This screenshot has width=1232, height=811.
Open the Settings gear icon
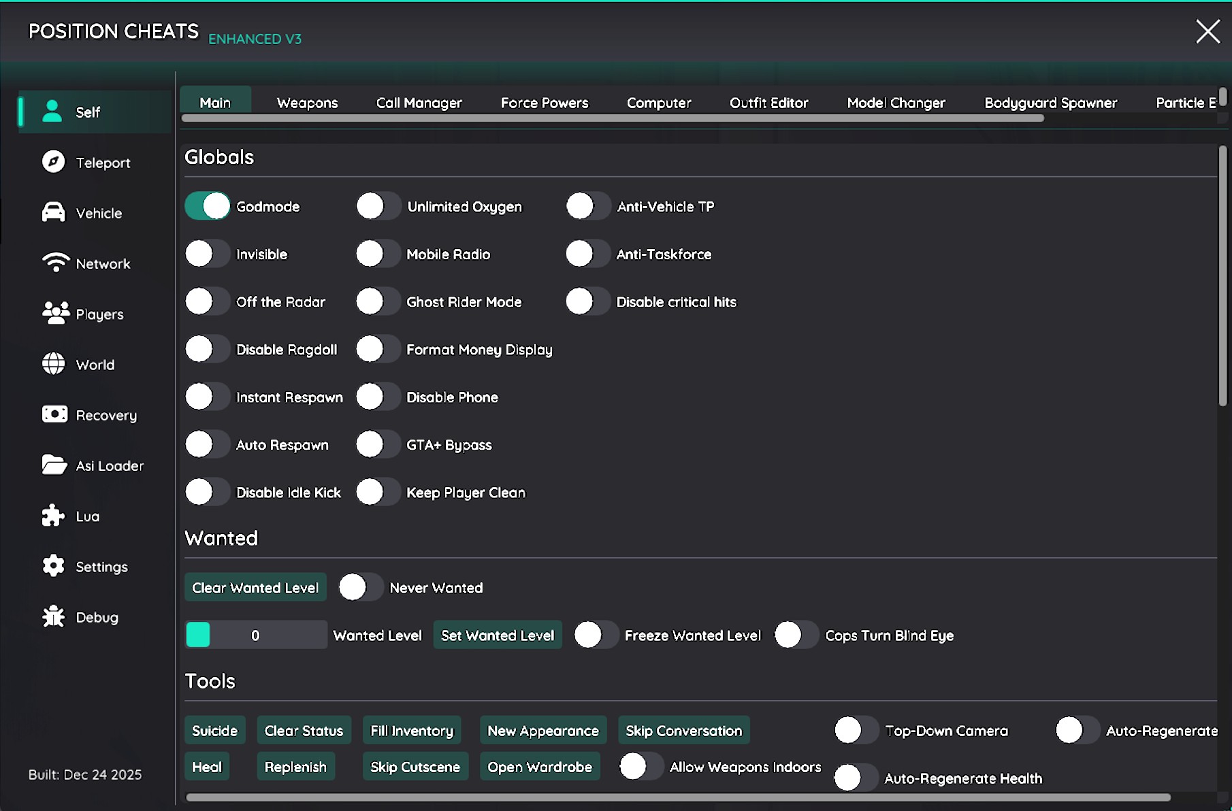tap(53, 566)
